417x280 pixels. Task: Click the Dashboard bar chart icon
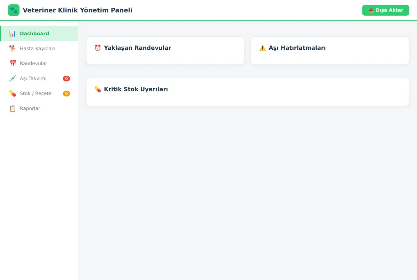click(13, 34)
